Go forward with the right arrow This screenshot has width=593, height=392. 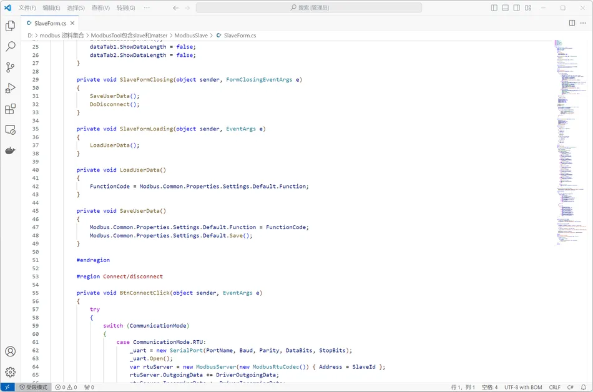click(x=187, y=7)
